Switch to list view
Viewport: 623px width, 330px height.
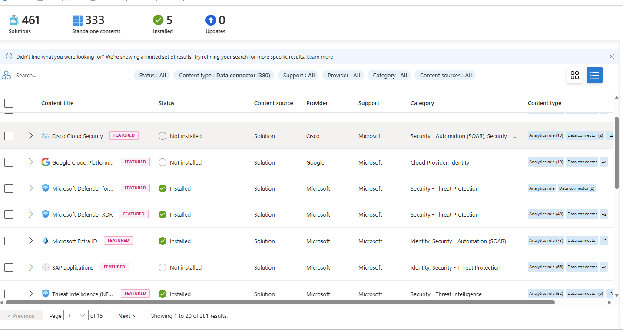pos(595,75)
